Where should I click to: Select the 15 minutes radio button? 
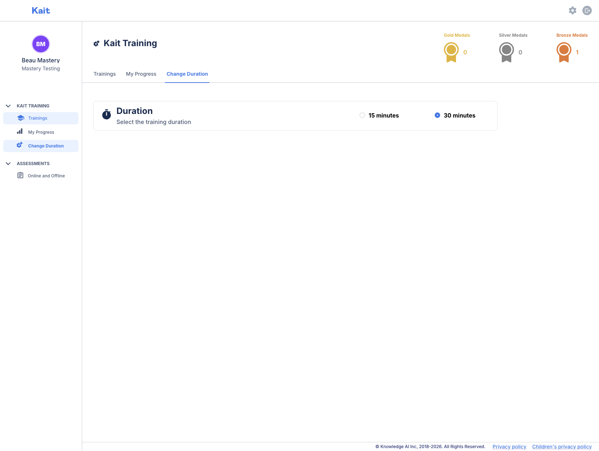(362, 115)
